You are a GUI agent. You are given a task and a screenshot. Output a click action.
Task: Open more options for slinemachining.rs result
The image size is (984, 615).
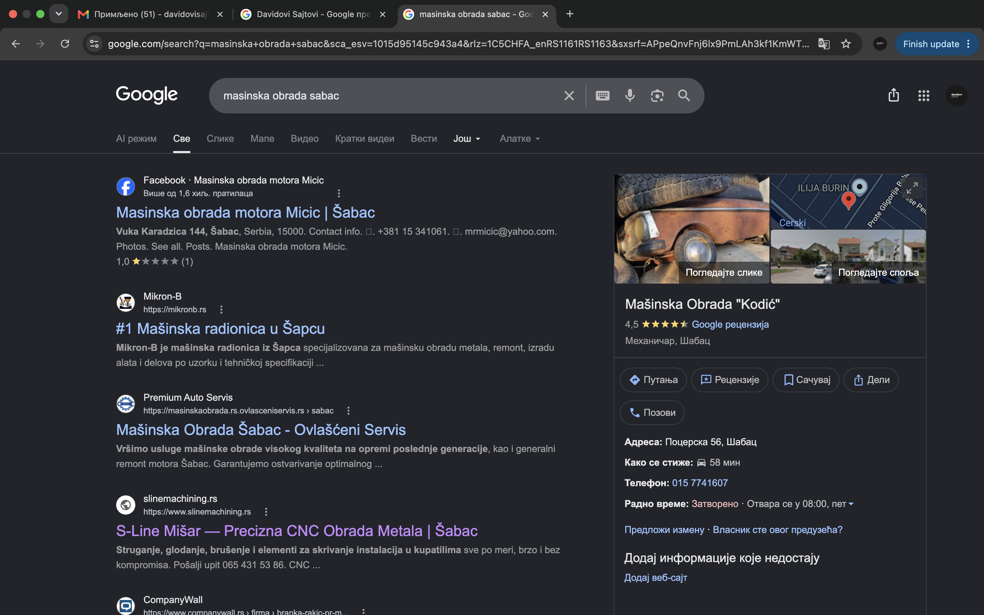coord(266,512)
